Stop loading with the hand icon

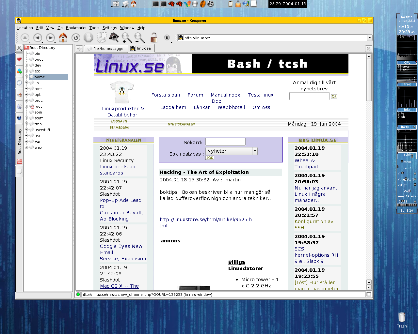click(88, 38)
